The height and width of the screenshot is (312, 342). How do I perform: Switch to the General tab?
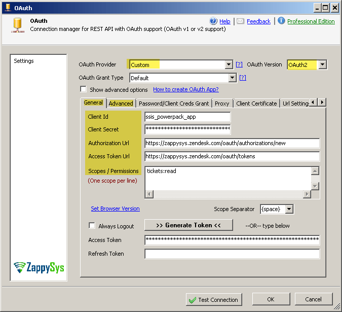point(93,102)
